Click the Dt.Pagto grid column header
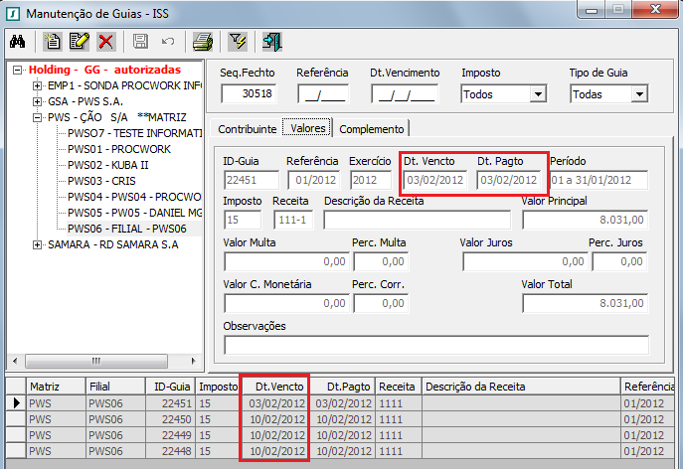Viewport: 683px width, 469px height. 342,387
